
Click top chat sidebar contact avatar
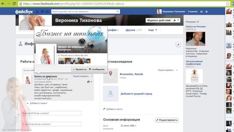coord(229,11)
